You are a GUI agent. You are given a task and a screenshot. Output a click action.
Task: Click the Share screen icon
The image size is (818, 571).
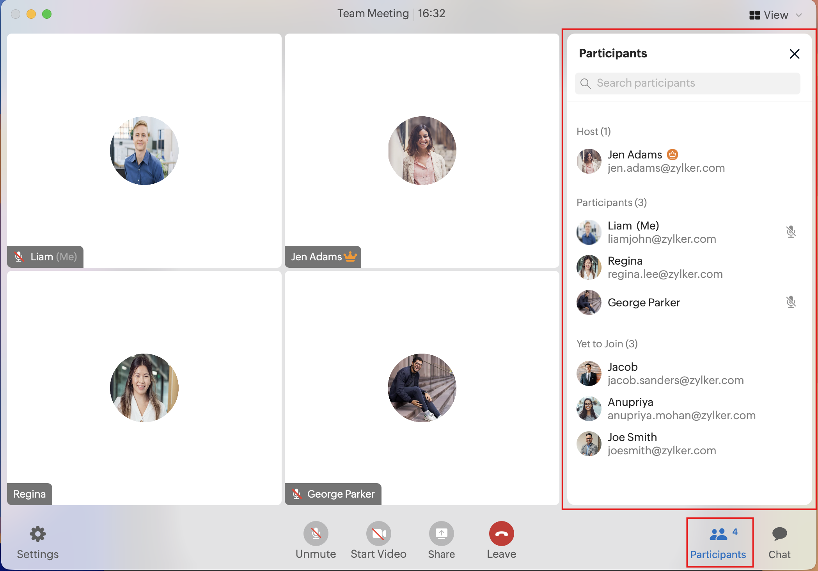pyautogui.click(x=441, y=534)
